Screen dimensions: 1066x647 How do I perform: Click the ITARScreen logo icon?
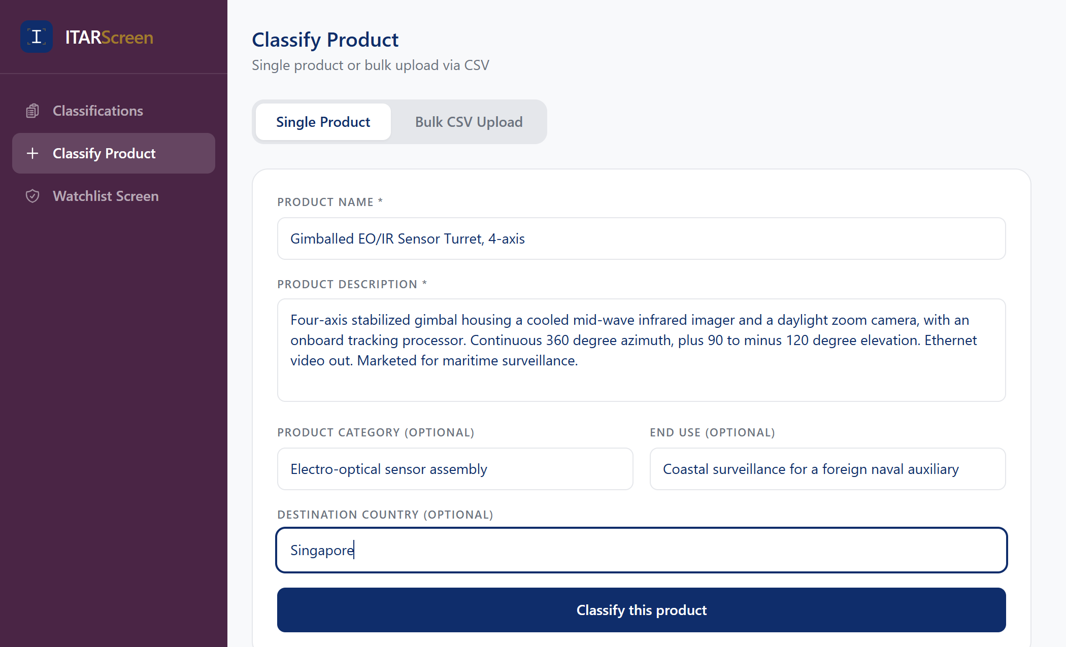[37, 37]
